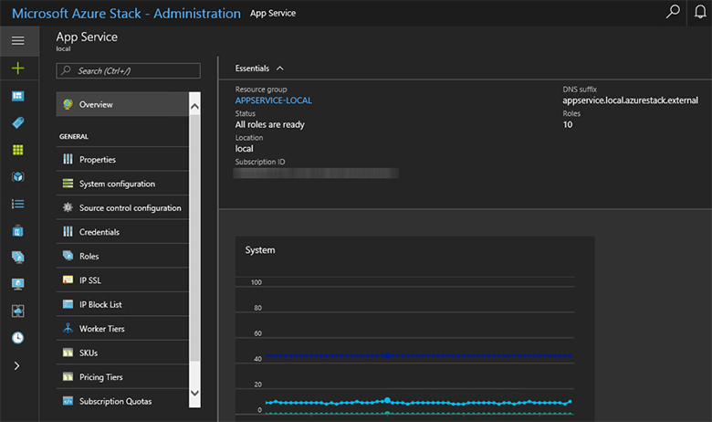Open the Dashboard icon in the left sidebar
712x422 pixels.
pos(18,96)
